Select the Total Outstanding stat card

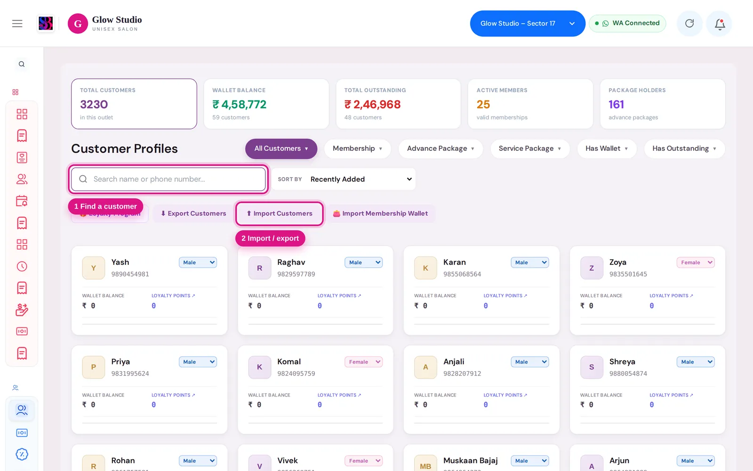click(398, 104)
